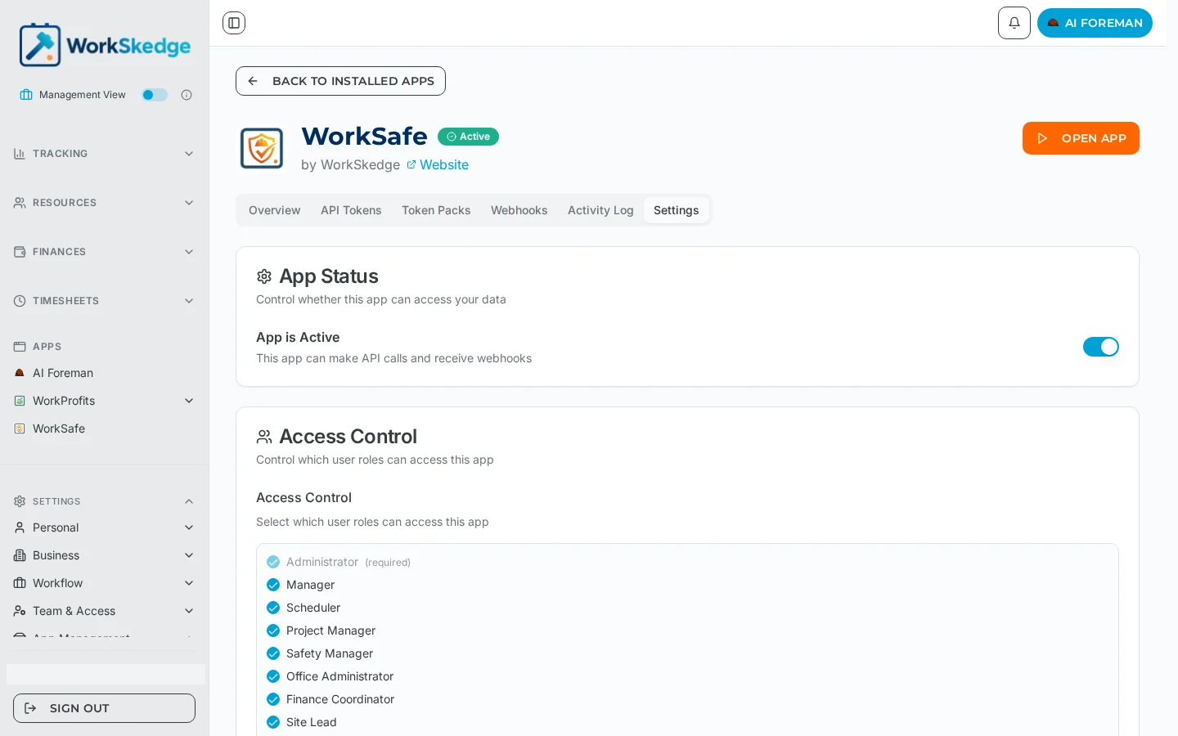Click the Sign Out button
The height and width of the screenshot is (736, 1178).
[x=104, y=708]
